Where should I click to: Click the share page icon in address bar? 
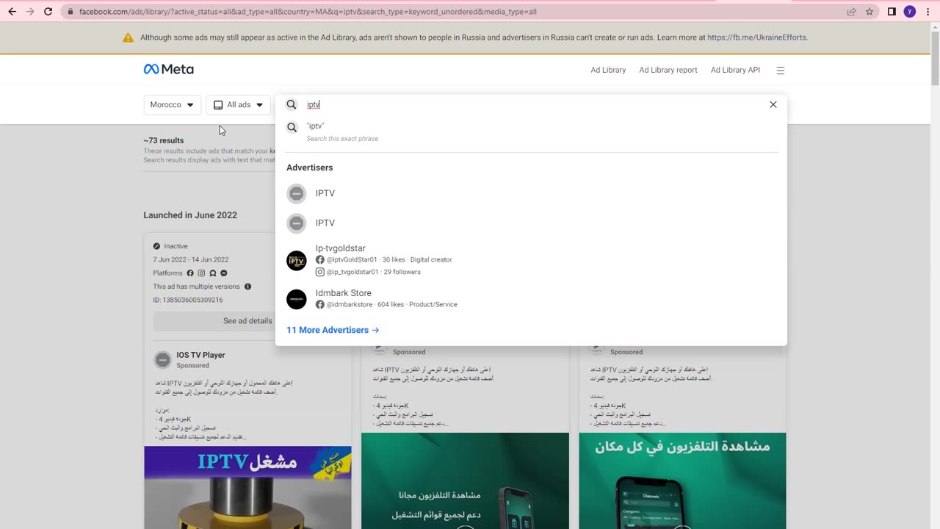(851, 12)
